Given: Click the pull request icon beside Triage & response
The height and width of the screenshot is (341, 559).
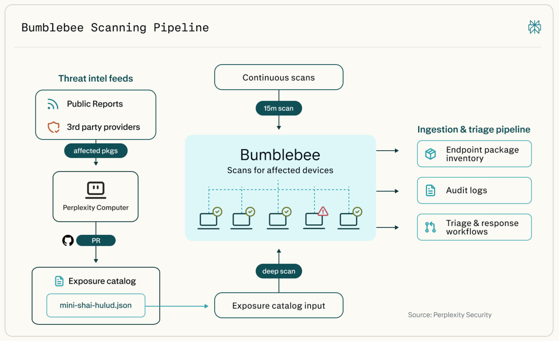Looking at the screenshot, I should [431, 227].
